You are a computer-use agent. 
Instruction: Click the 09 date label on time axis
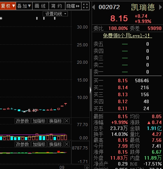[x=62, y=167]
